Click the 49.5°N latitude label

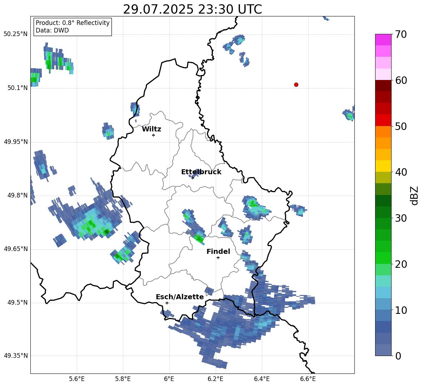pos(18,302)
